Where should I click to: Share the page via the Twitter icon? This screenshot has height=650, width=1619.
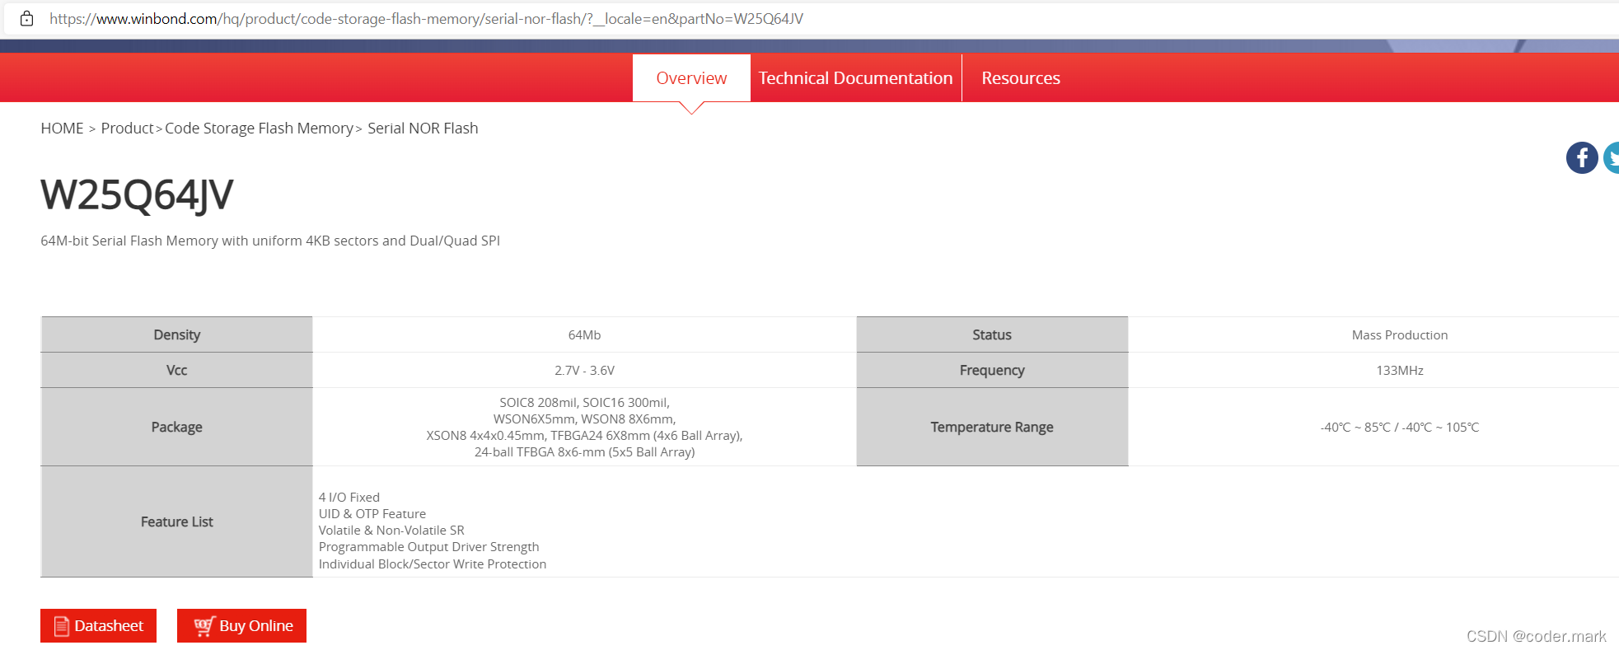[x=1612, y=157]
